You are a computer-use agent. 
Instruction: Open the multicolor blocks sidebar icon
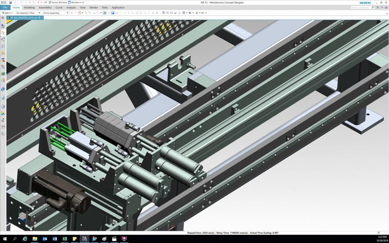pos(3,74)
